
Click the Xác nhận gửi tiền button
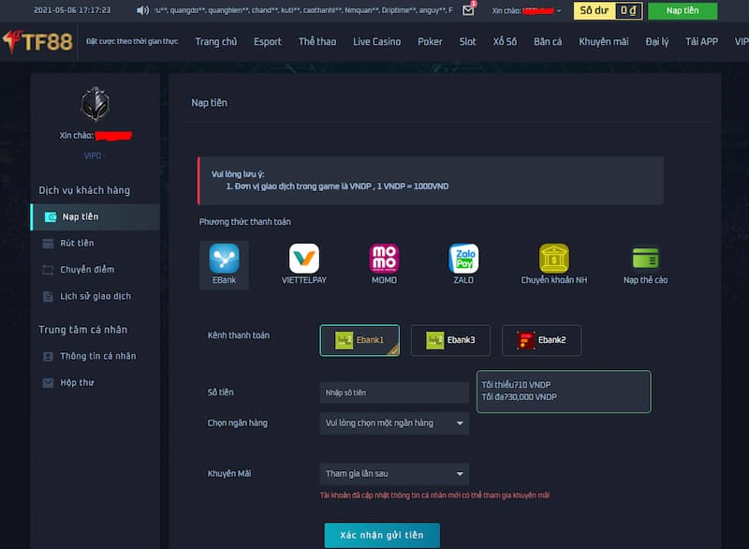382,535
